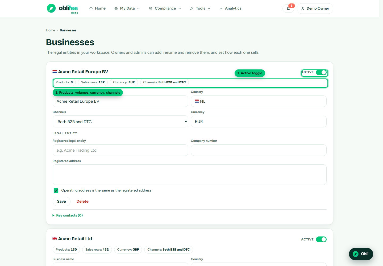Open the My Data menu
This screenshot has width=383, height=266.
pyautogui.click(x=127, y=9)
